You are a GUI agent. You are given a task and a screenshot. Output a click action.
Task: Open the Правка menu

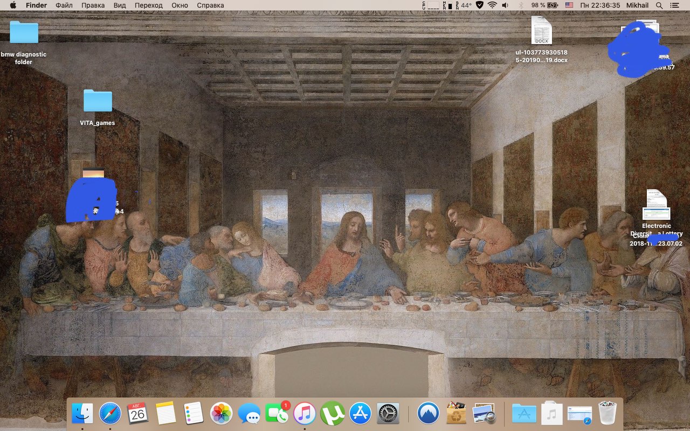[x=93, y=5]
